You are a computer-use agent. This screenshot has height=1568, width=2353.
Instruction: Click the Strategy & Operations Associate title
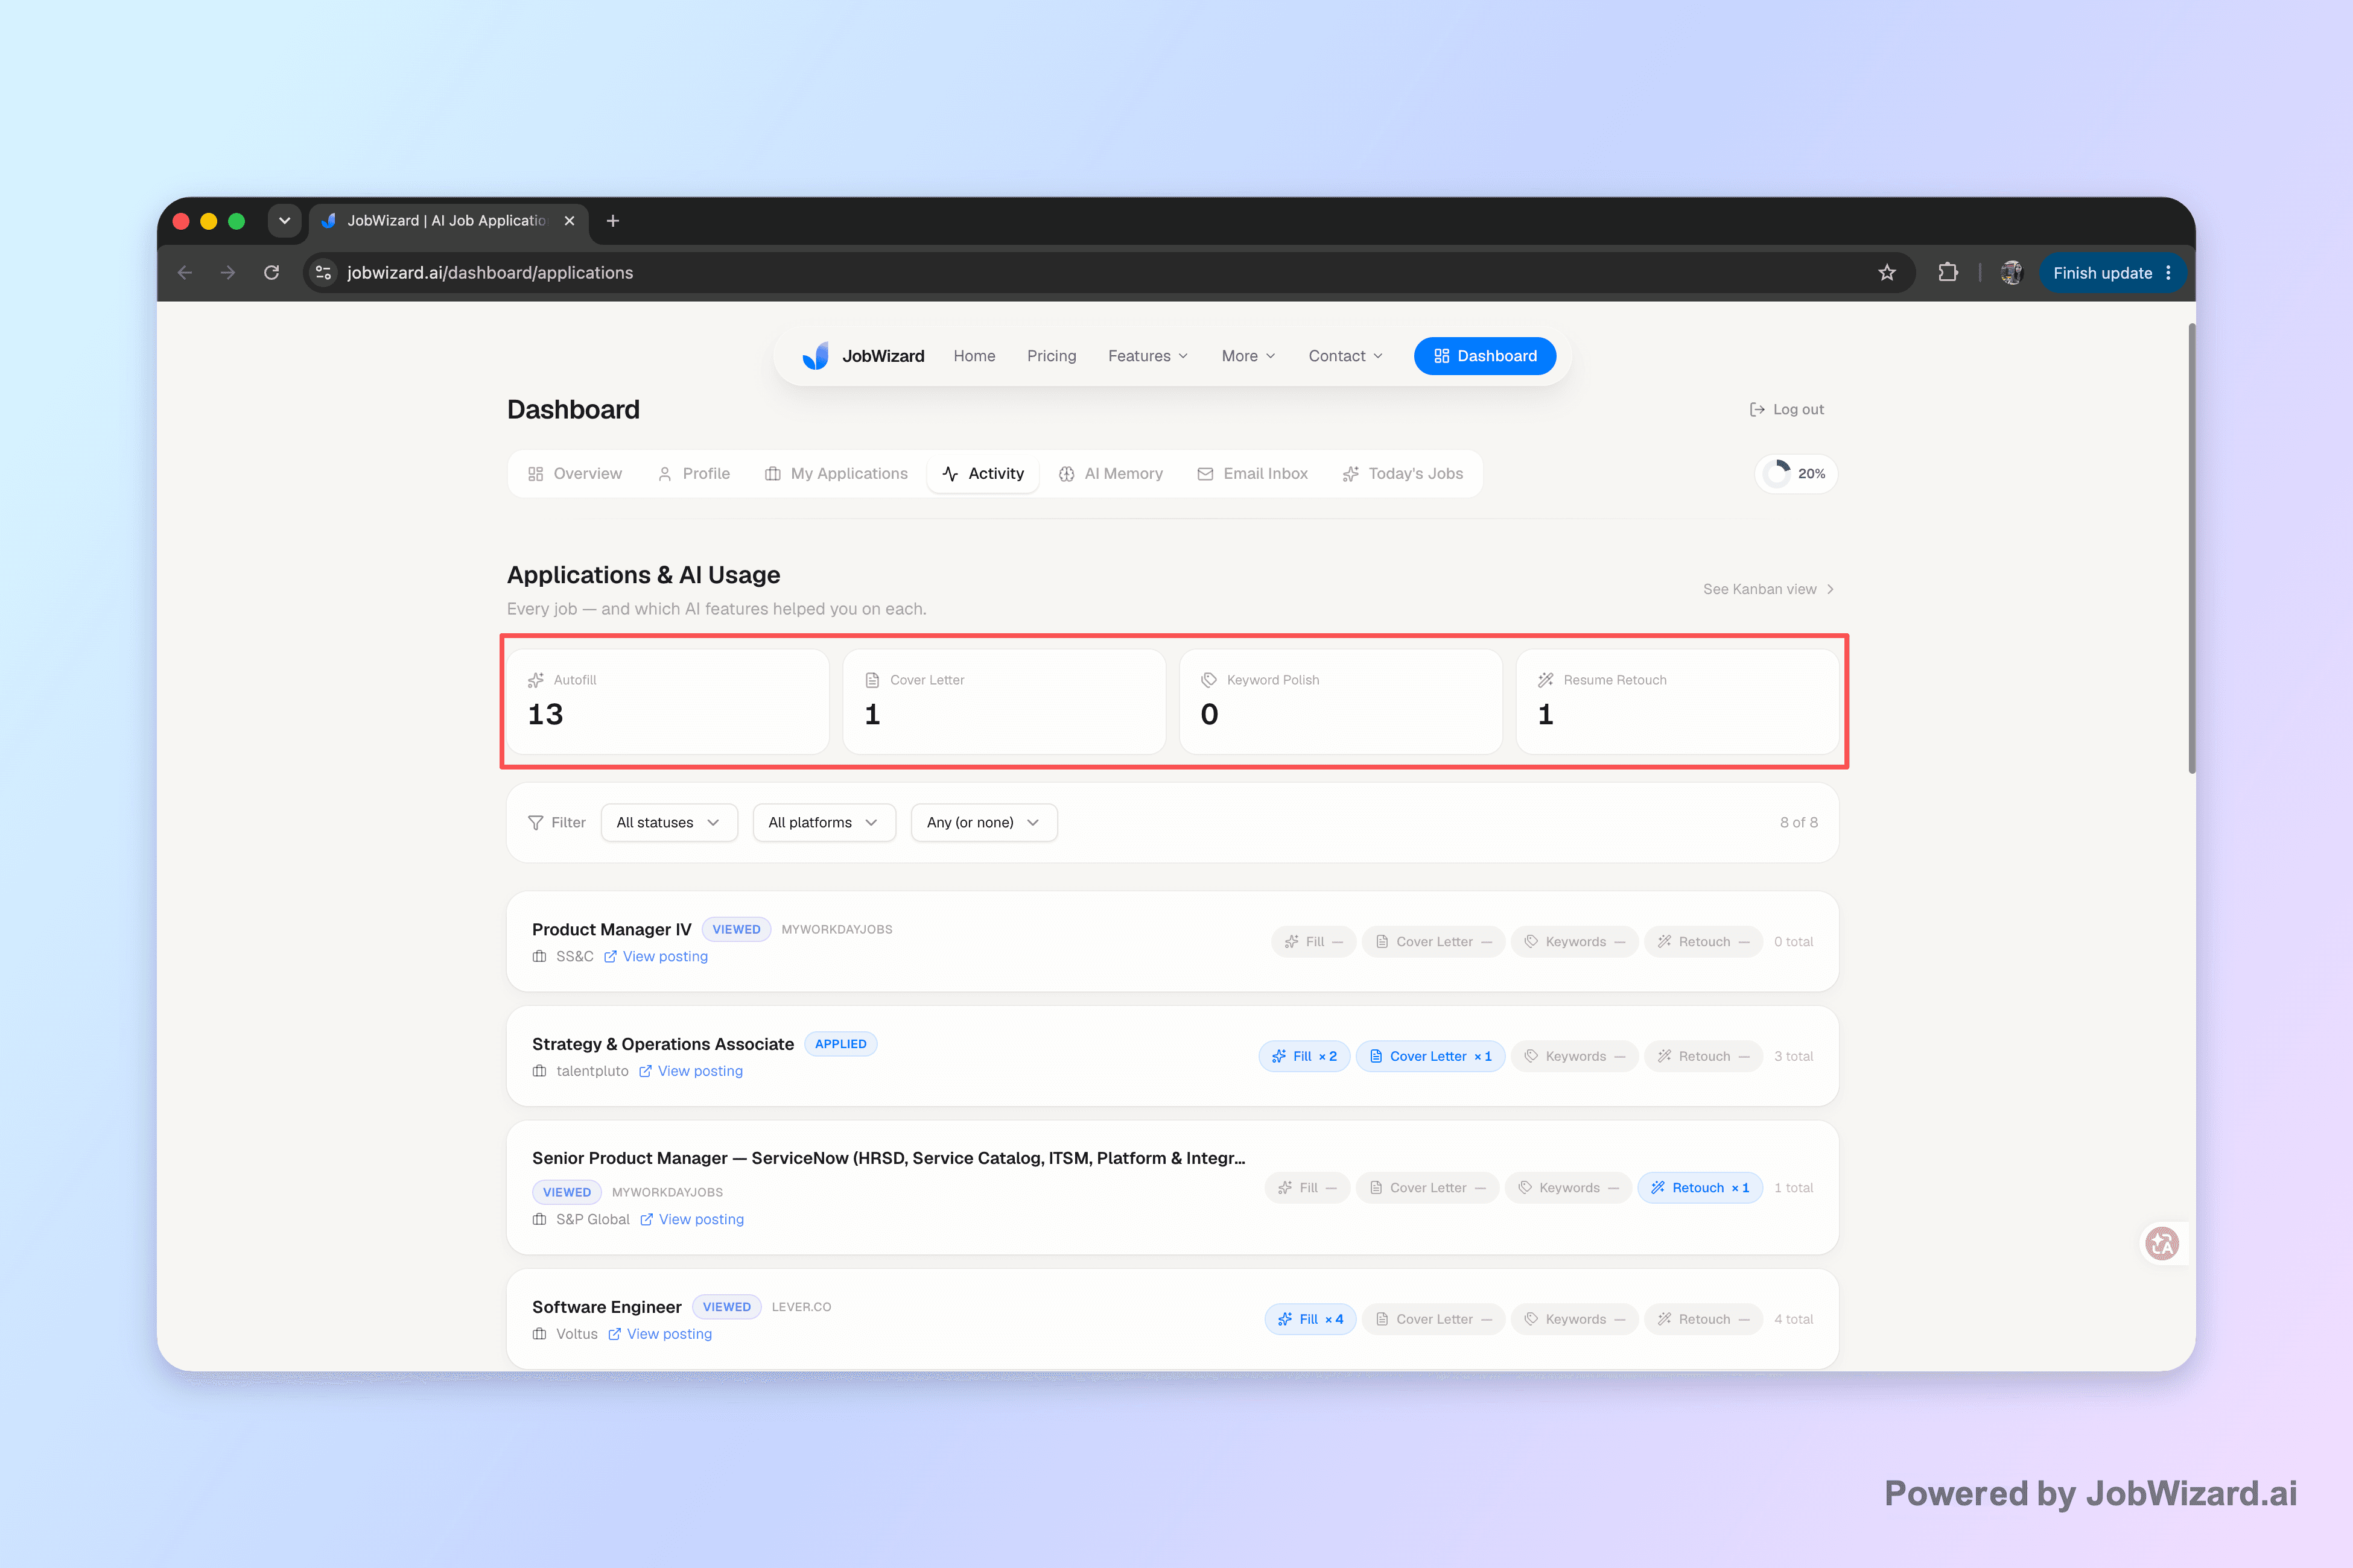click(663, 1045)
